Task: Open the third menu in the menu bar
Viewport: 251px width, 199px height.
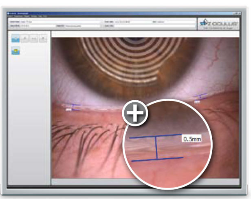Action: [x=27, y=16]
